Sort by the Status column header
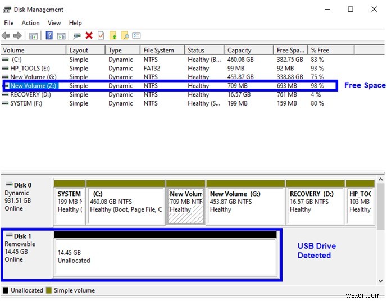This screenshot has height=301, width=387. (x=204, y=50)
